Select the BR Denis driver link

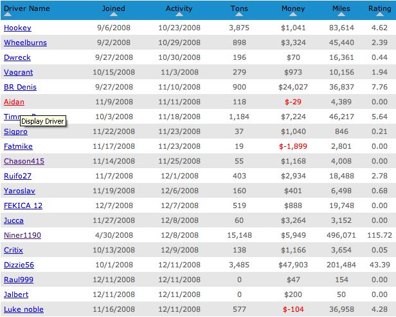click(x=21, y=88)
